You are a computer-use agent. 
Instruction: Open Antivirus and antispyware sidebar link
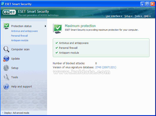24,31
